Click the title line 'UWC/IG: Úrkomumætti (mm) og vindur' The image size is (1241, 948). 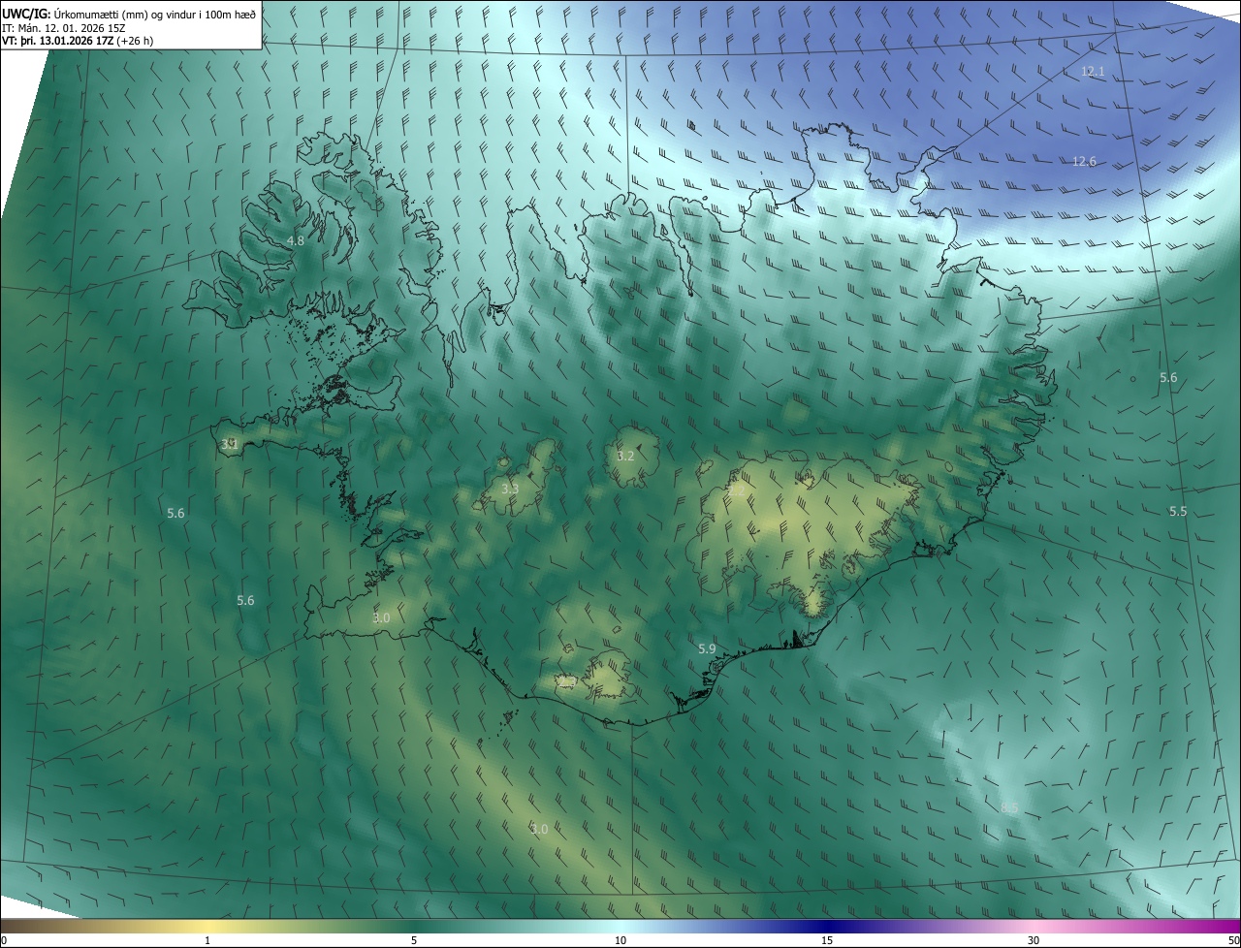tap(129, 13)
